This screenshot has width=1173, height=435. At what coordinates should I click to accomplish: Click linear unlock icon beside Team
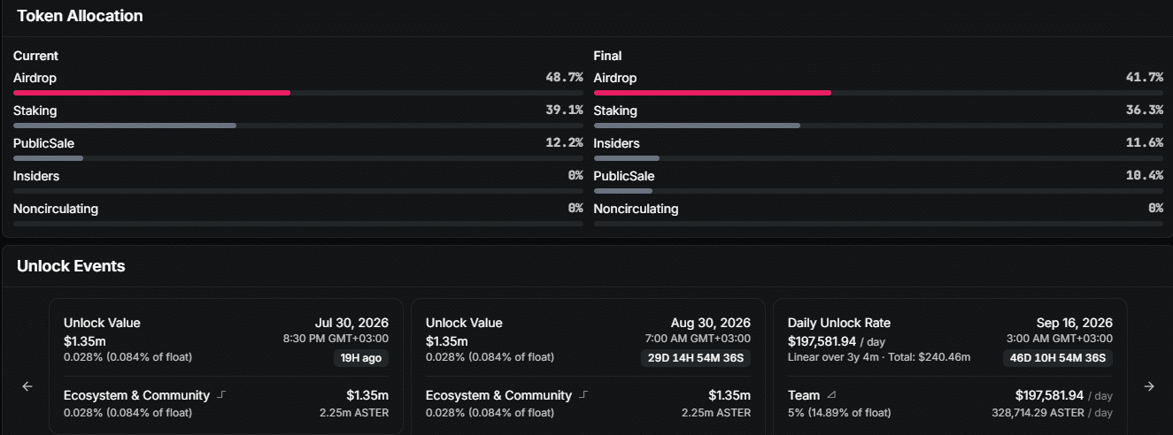click(x=830, y=395)
